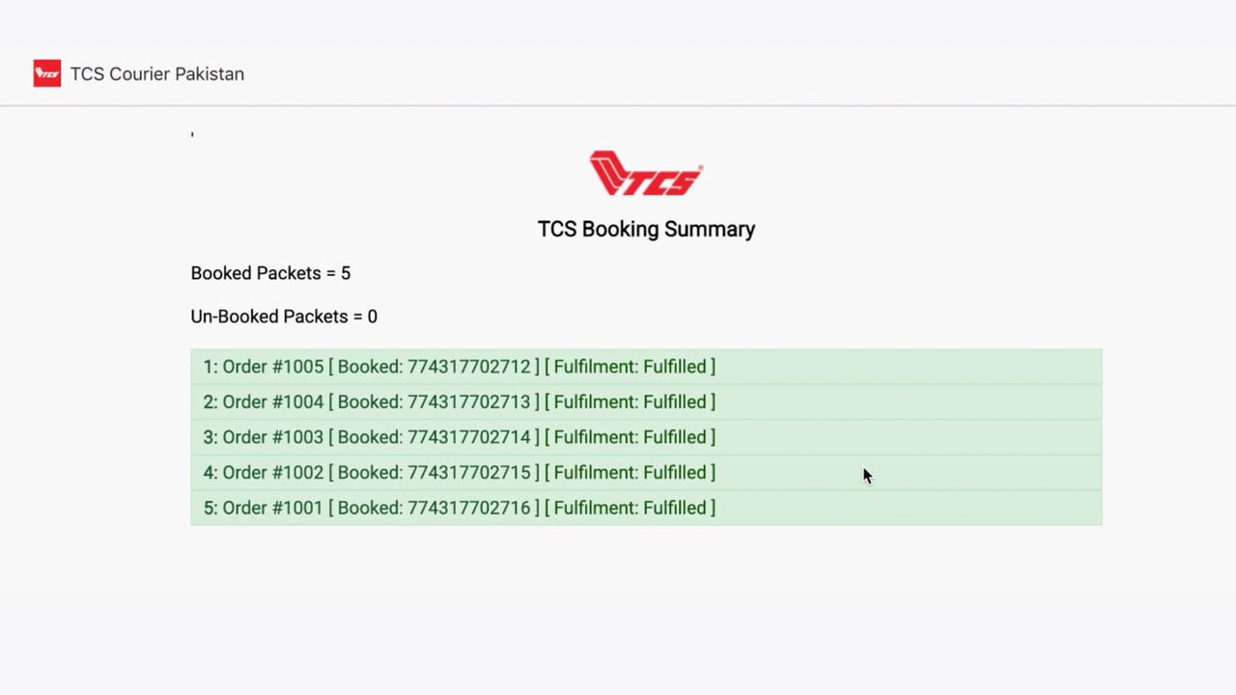Select the Order #1004 row
This screenshot has width=1236, height=695.
[646, 402]
